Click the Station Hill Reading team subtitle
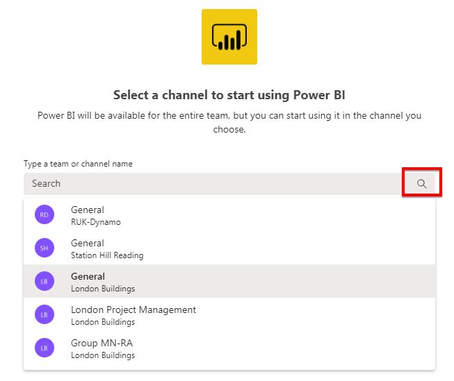454x381 pixels. pyautogui.click(x=107, y=255)
